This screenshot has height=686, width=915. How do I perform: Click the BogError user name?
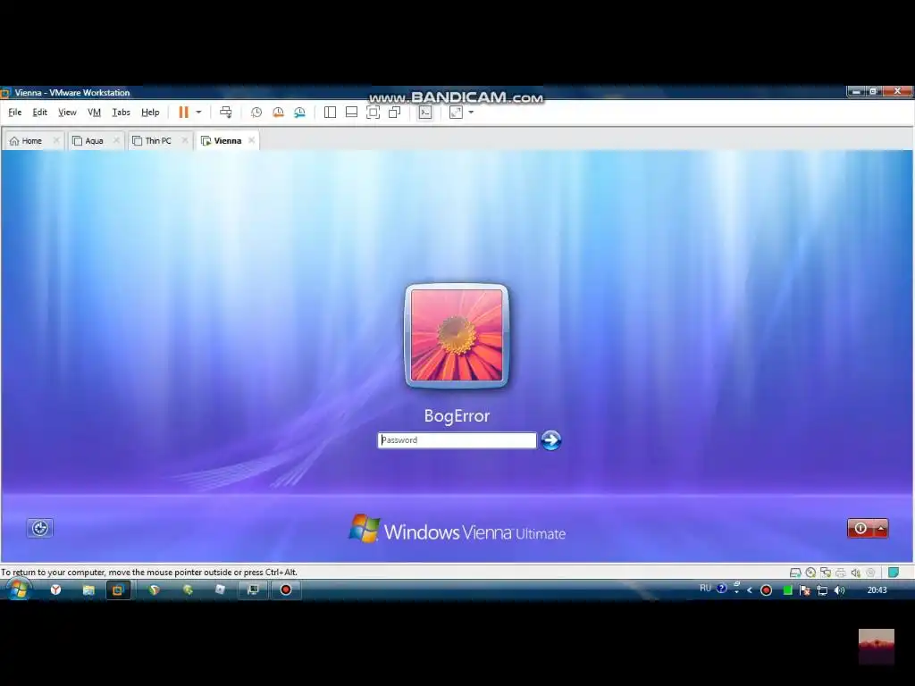pyautogui.click(x=457, y=416)
